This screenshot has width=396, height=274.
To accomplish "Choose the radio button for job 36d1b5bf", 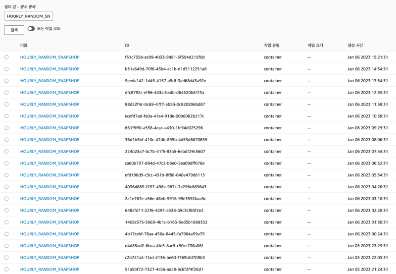I will 6,140.
